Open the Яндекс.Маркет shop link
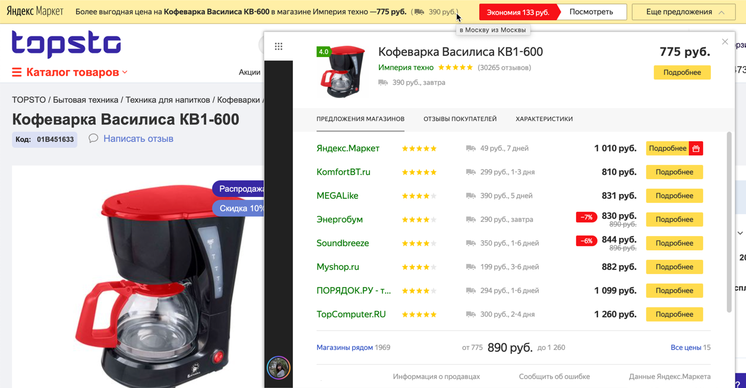 tap(348, 148)
